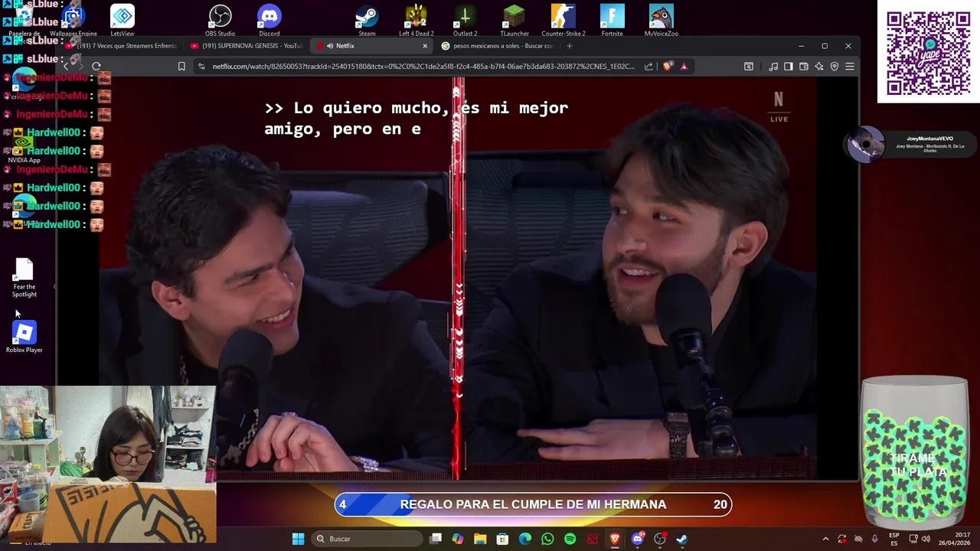Reload the Netflix page
Viewport: 980px width, 551px height.
[96, 67]
